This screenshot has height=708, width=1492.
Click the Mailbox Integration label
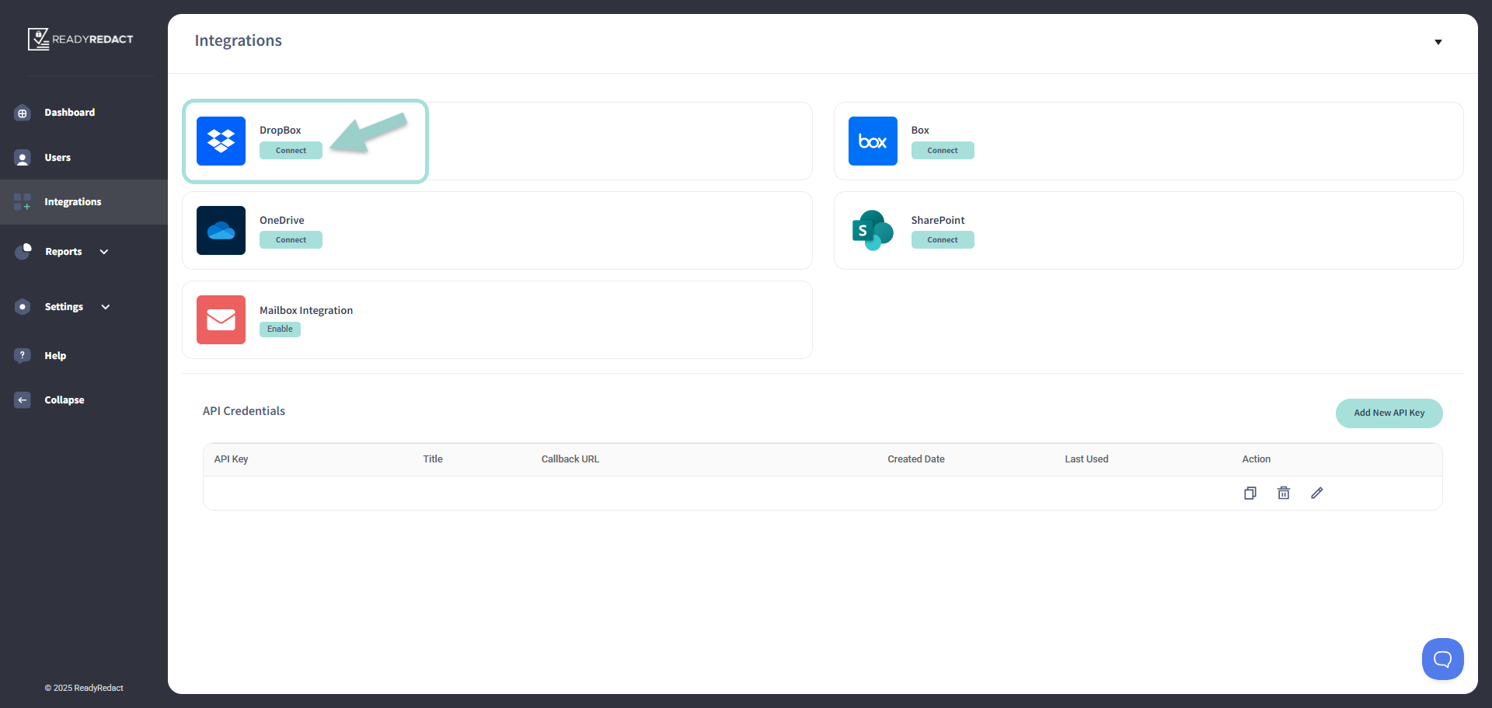(306, 310)
